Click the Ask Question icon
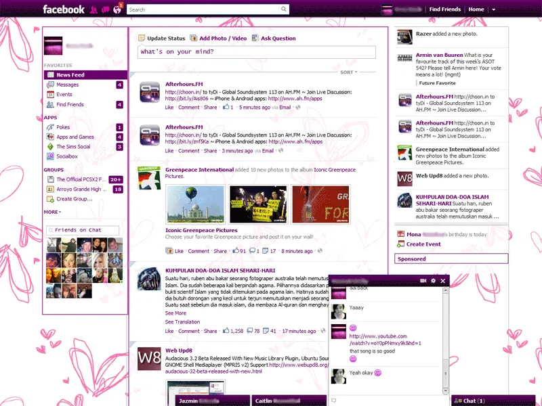542x406 pixels. pos(255,38)
